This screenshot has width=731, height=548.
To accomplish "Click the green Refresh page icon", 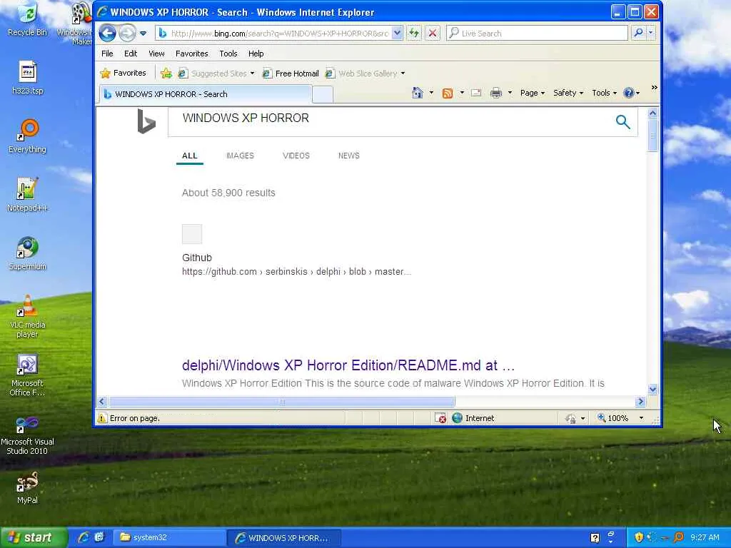I will (x=413, y=33).
